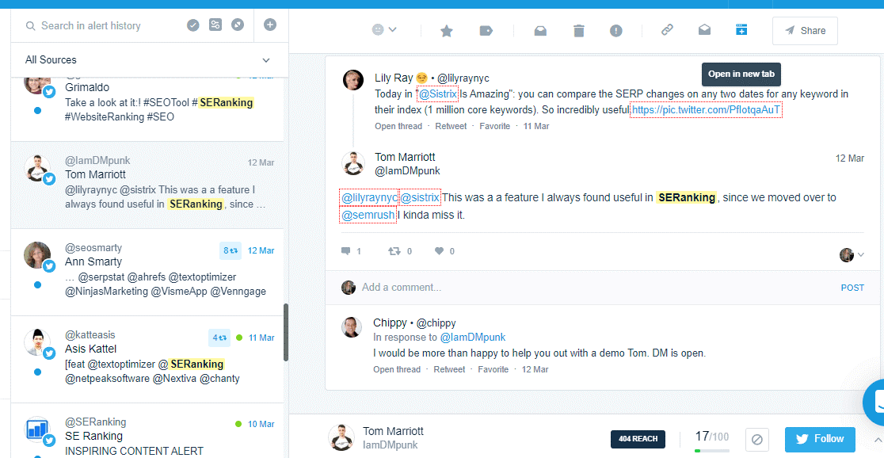884x458 pixels.
Task: Click the @semrush link in Tom's tweet
Action: coord(368,215)
